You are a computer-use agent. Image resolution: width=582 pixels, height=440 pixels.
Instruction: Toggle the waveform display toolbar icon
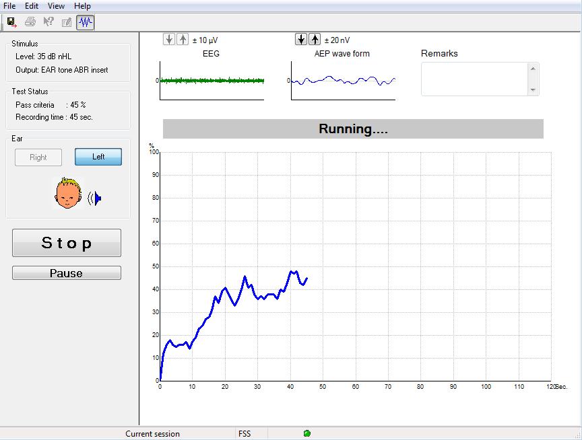point(86,22)
